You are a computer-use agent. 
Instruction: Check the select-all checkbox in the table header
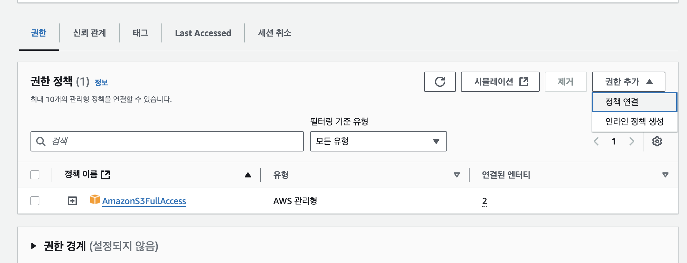[x=36, y=175]
